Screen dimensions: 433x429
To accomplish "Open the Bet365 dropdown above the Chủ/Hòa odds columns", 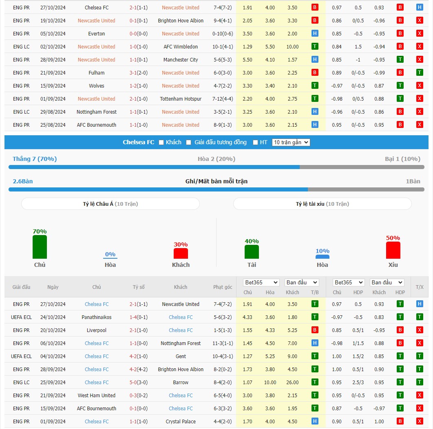I will tap(261, 282).
